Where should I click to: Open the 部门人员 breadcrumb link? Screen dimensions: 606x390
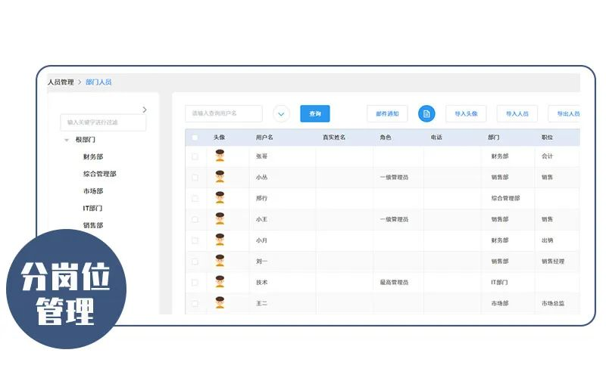(98, 82)
